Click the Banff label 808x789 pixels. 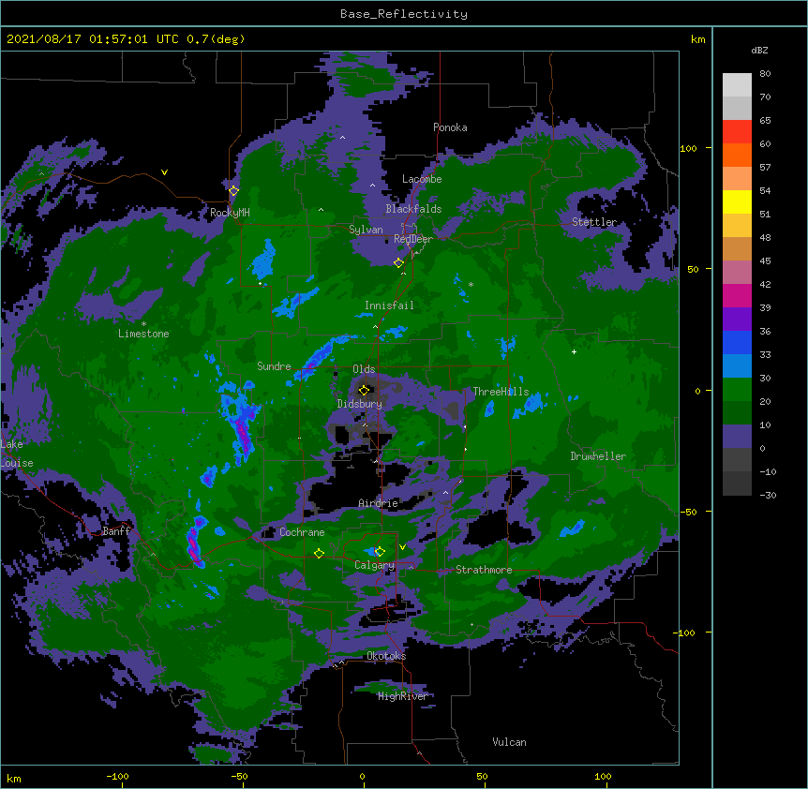point(116,531)
